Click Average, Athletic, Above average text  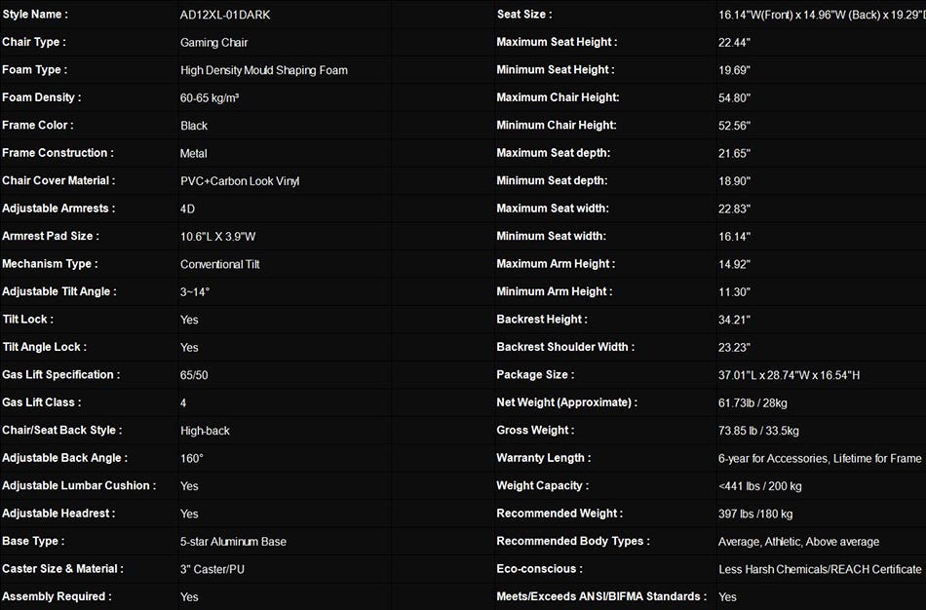click(x=798, y=542)
